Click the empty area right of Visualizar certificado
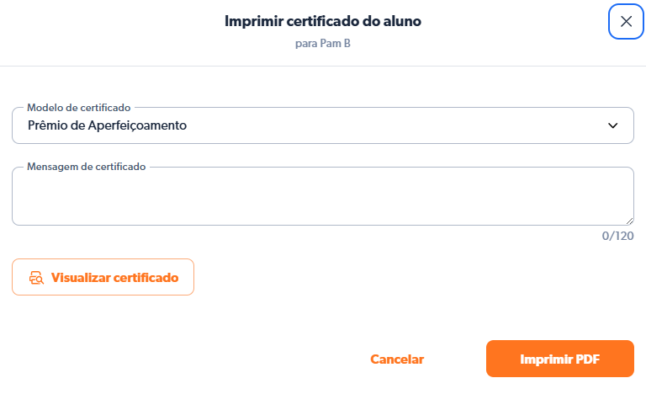The width and height of the screenshot is (646, 394). click(404, 278)
